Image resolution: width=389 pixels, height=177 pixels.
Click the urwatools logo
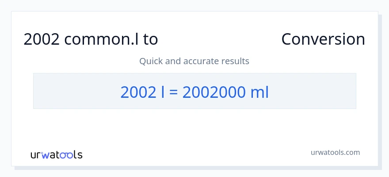[56, 155]
